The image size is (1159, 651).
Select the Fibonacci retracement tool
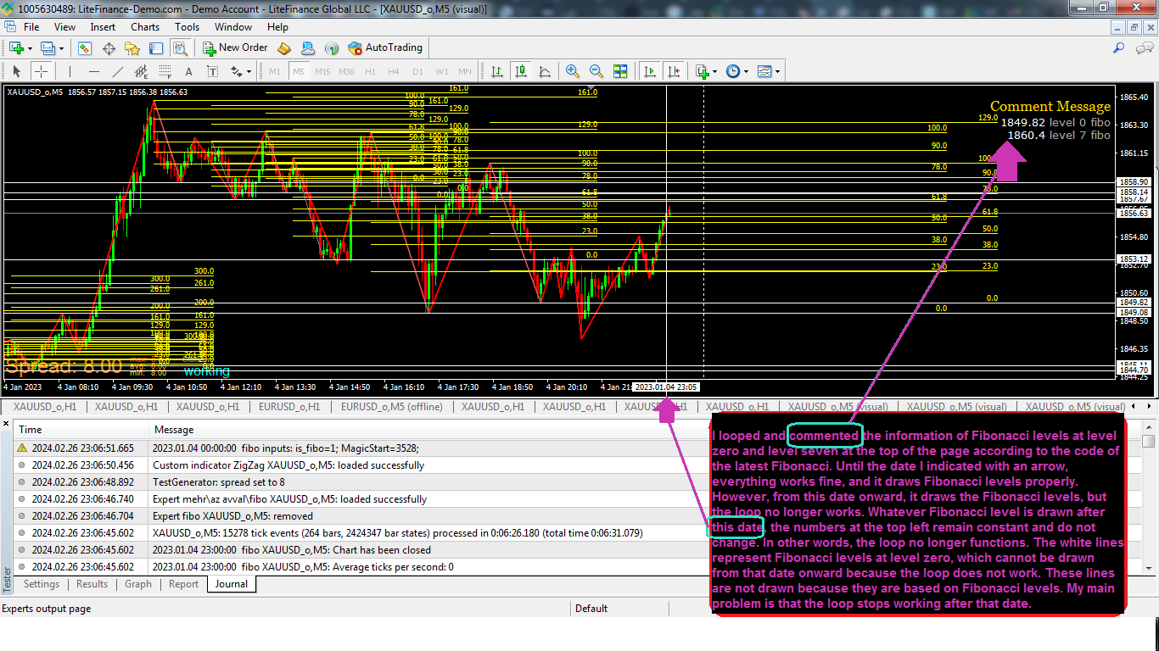(x=165, y=71)
